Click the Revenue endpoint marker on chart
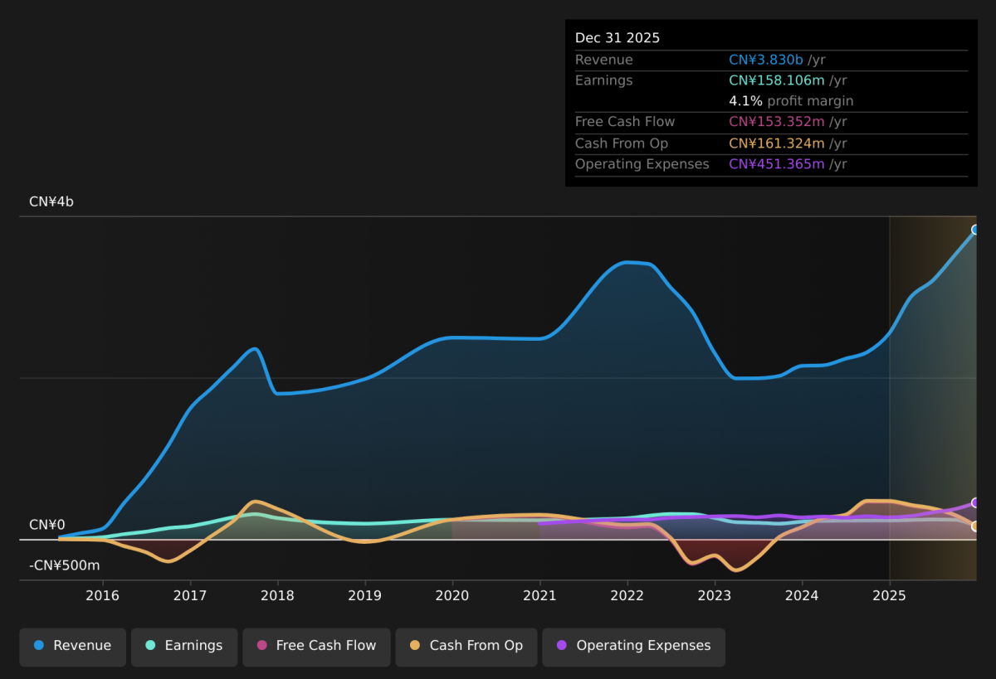The height and width of the screenshot is (679, 996). click(976, 230)
